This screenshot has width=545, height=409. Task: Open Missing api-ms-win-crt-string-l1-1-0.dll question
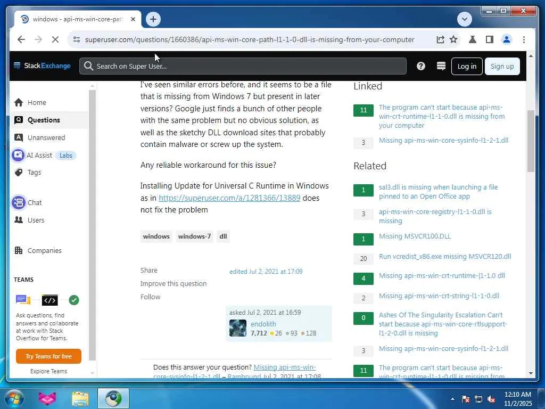439,296
